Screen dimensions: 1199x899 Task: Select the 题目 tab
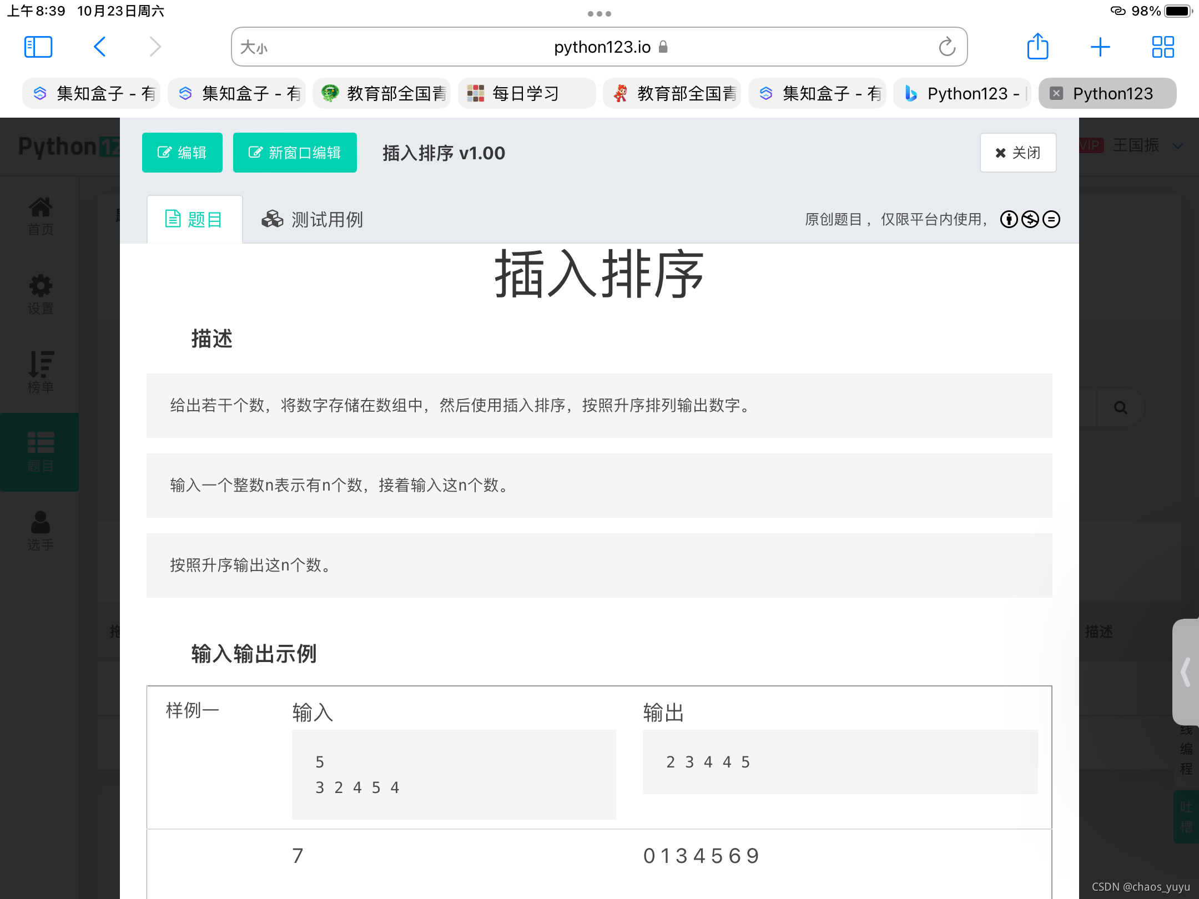click(194, 220)
